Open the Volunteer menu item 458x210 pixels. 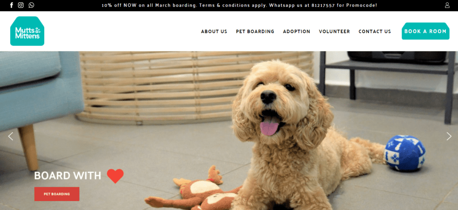[x=335, y=32]
